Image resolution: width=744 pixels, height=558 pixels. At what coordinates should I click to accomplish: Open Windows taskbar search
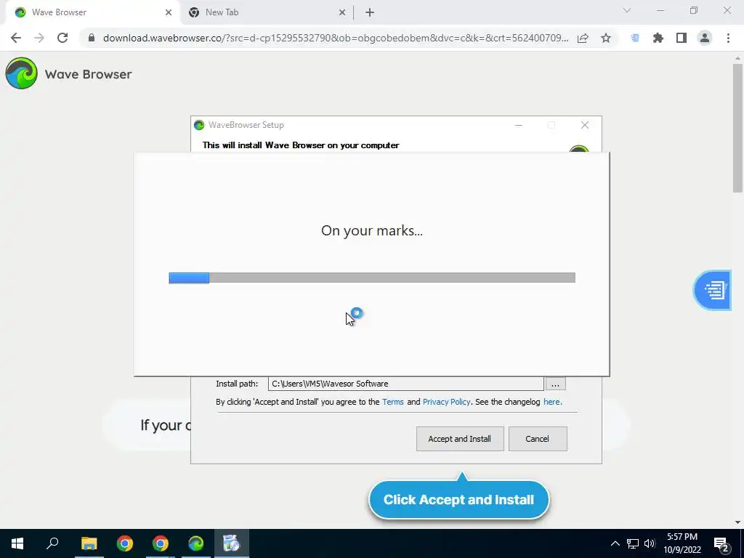(52, 543)
